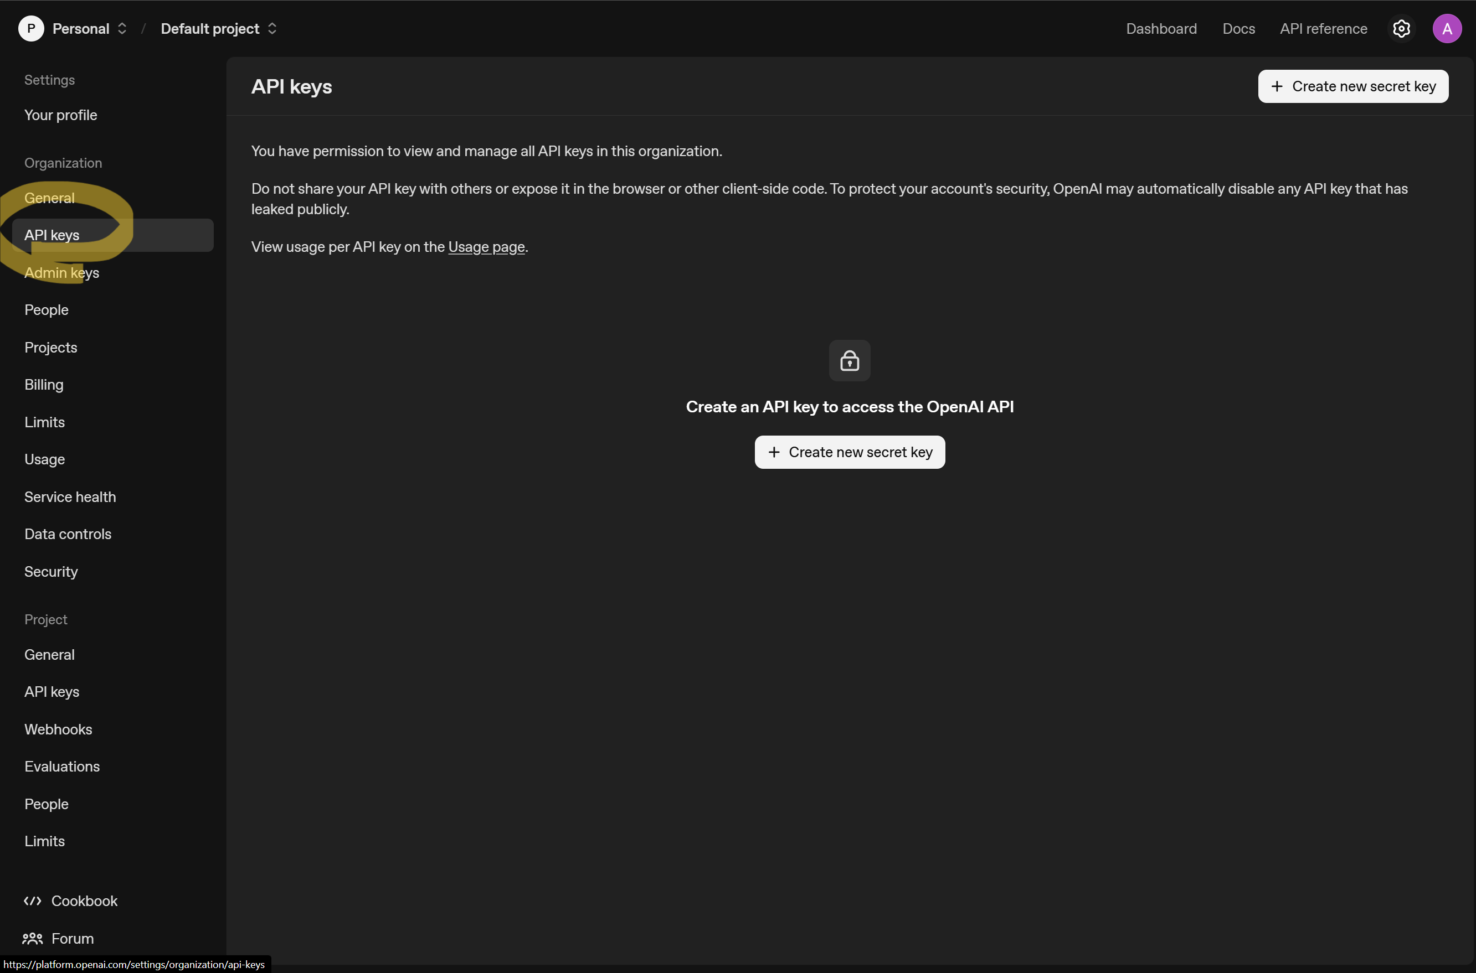Viewport: 1476px width, 973px height.
Task: Open the Docs page
Action: [1238, 29]
